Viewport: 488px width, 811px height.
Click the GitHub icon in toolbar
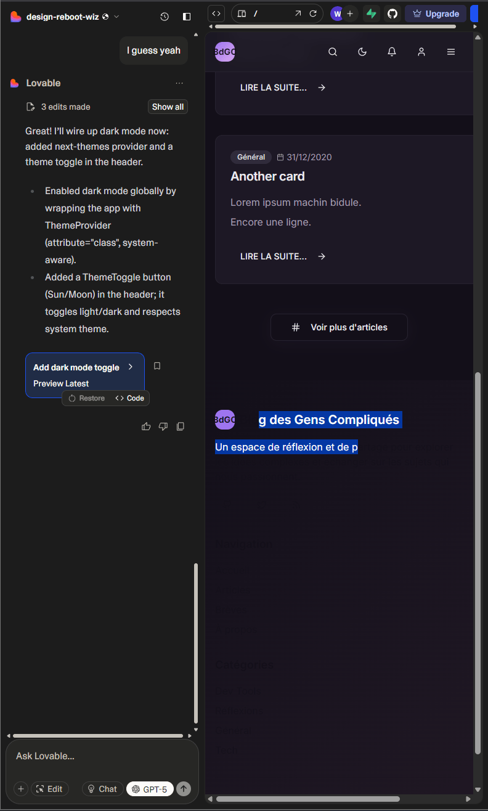pyautogui.click(x=392, y=14)
